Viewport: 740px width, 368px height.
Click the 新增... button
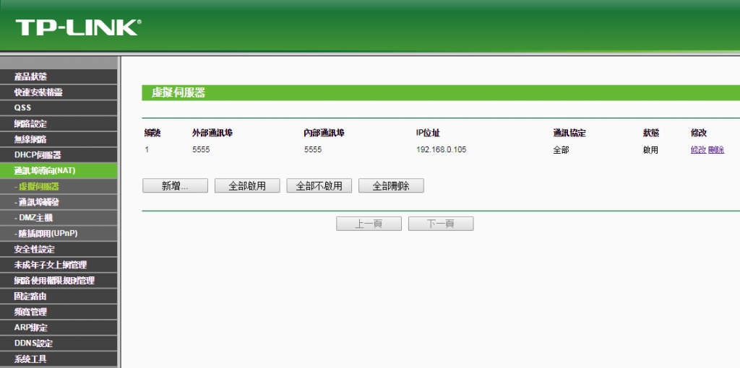[175, 185]
